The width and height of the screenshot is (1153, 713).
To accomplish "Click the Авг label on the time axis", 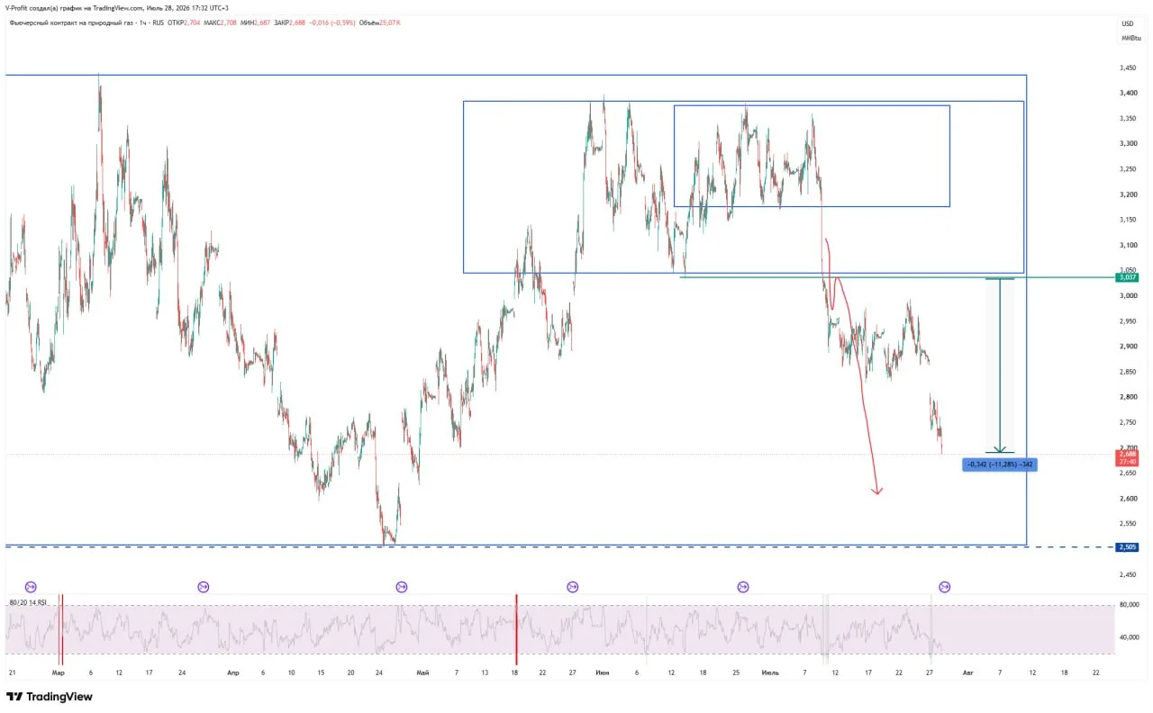I will pyautogui.click(x=967, y=672).
